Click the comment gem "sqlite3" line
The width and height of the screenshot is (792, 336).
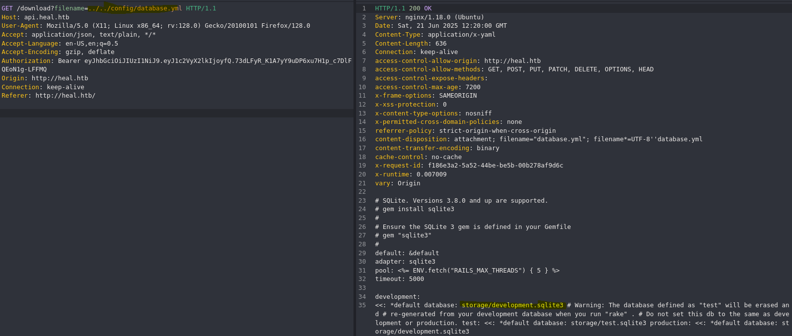click(403, 235)
